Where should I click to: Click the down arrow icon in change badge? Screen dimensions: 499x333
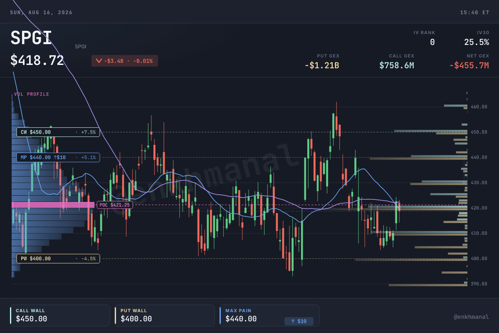click(99, 61)
